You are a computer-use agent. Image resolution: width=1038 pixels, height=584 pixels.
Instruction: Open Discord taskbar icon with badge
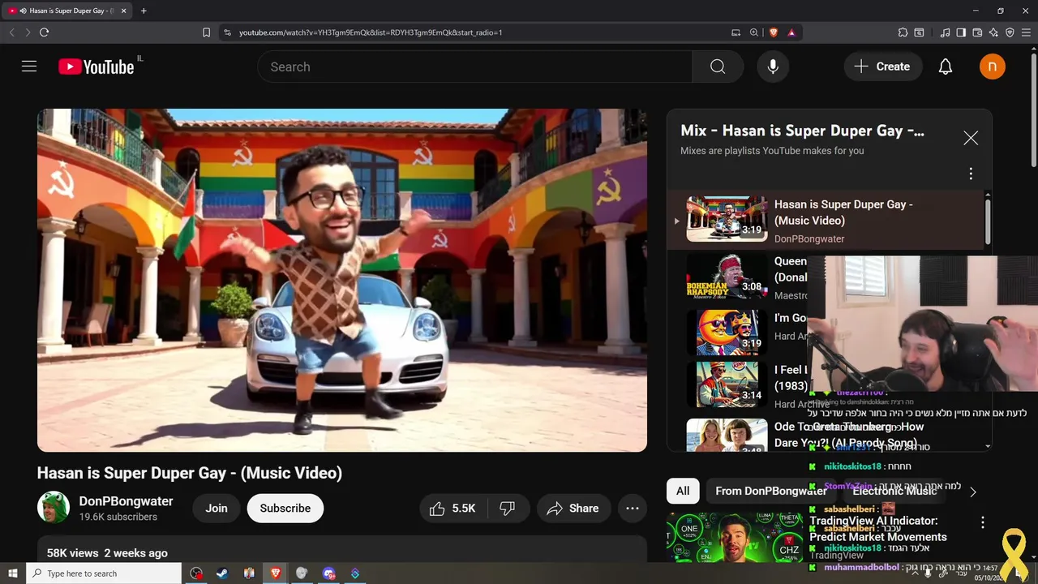click(x=328, y=573)
